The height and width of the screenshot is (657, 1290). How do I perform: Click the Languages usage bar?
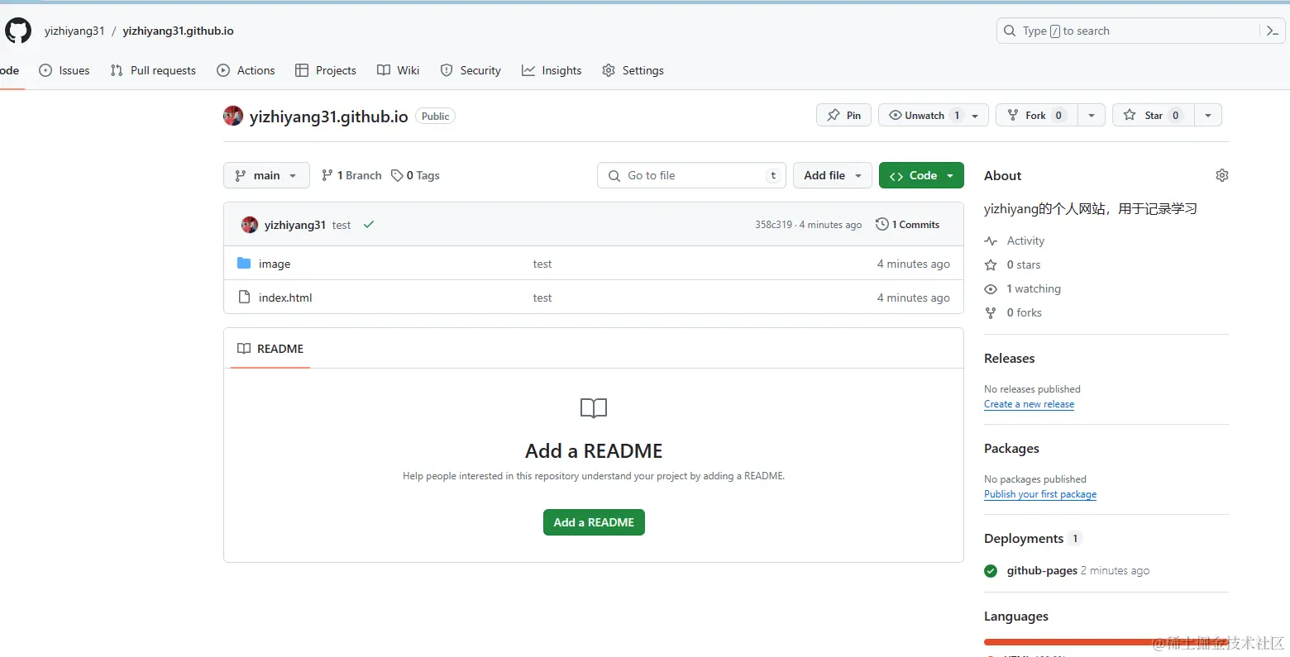click(x=1106, y=641)
